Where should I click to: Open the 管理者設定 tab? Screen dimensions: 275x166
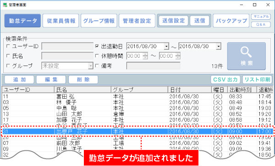[137, 21]
